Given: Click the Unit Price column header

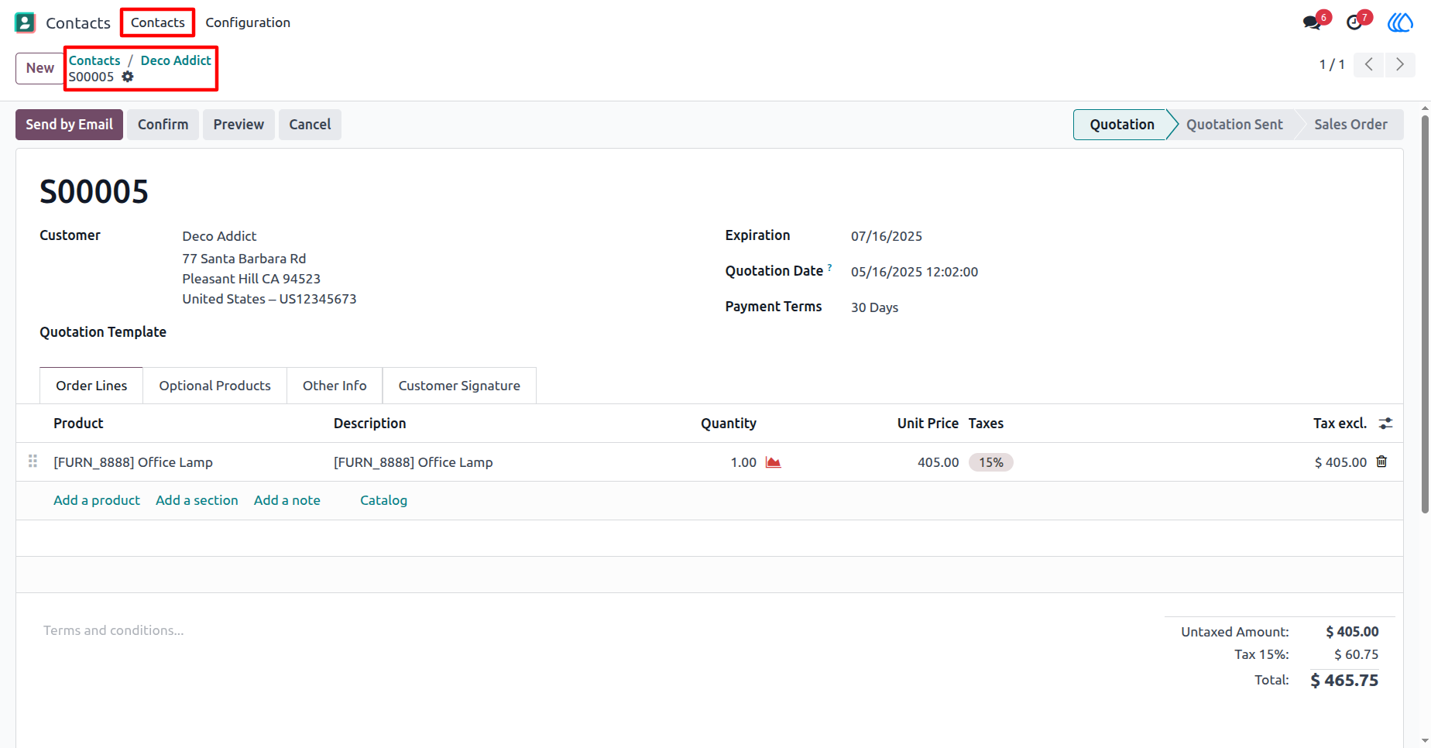Looking at the screenshot, I should click(928, 424).
